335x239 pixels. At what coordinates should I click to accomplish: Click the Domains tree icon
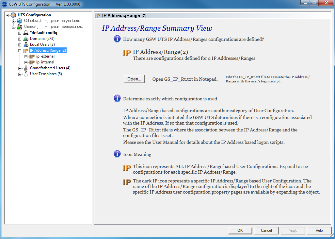26,39
